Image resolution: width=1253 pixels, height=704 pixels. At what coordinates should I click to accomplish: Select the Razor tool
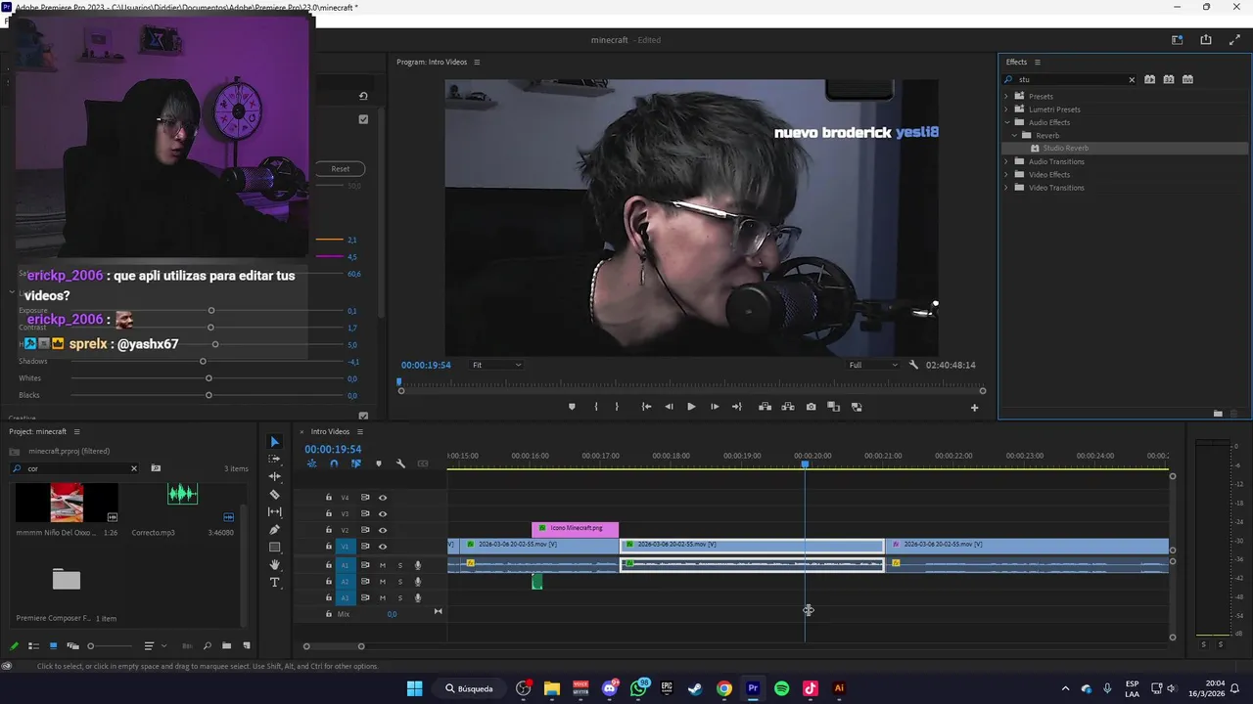(x=274, y=494)
